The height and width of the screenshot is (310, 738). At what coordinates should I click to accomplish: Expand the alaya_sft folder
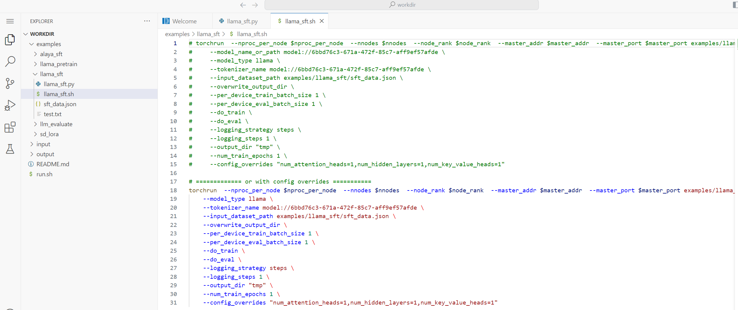pyautogui.click(x=51, y=54)
